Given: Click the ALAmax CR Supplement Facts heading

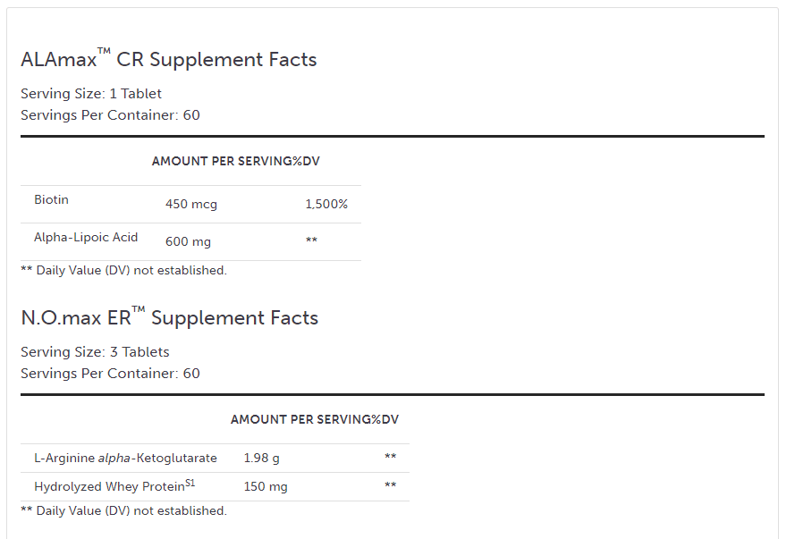Looking at the screenshot, I should point(169,60).
